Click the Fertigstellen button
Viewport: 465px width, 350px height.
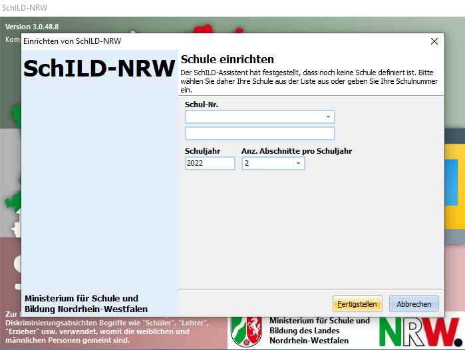coord(357,303)
